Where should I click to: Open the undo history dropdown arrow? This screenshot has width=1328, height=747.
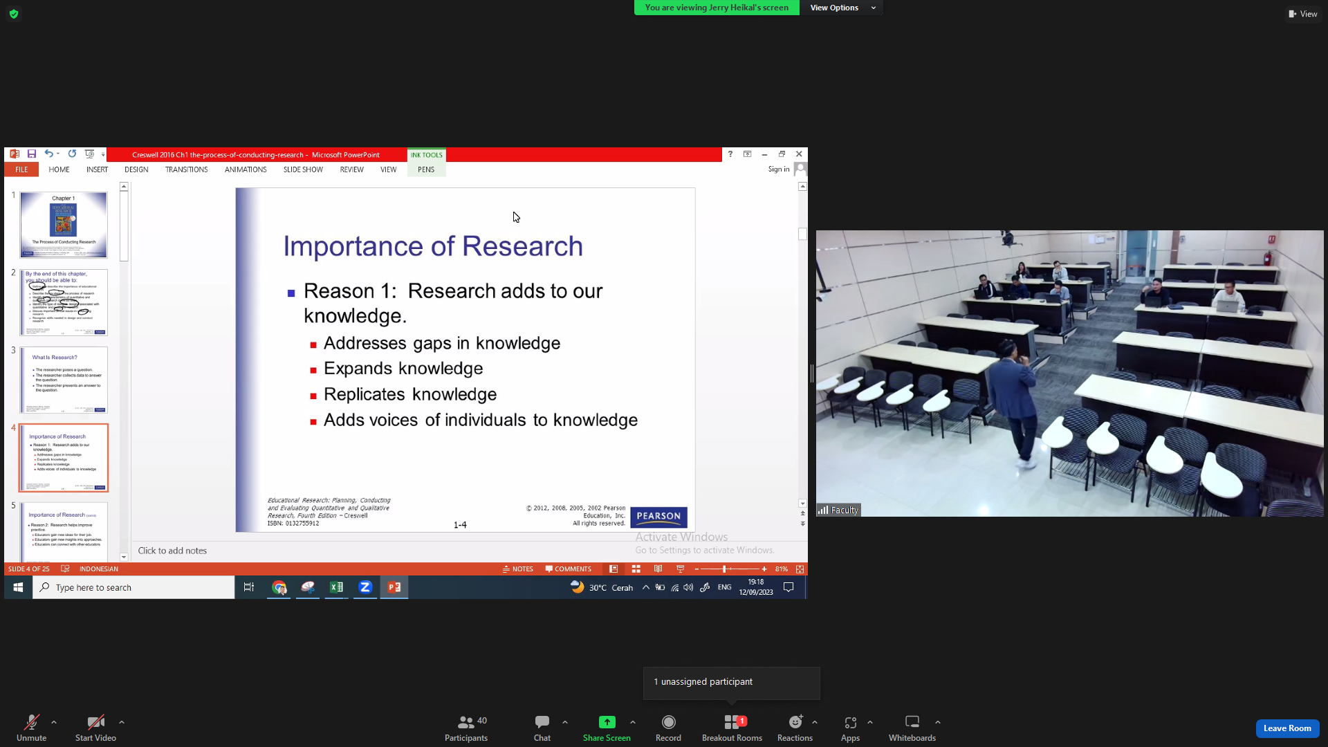pos(58,154)
